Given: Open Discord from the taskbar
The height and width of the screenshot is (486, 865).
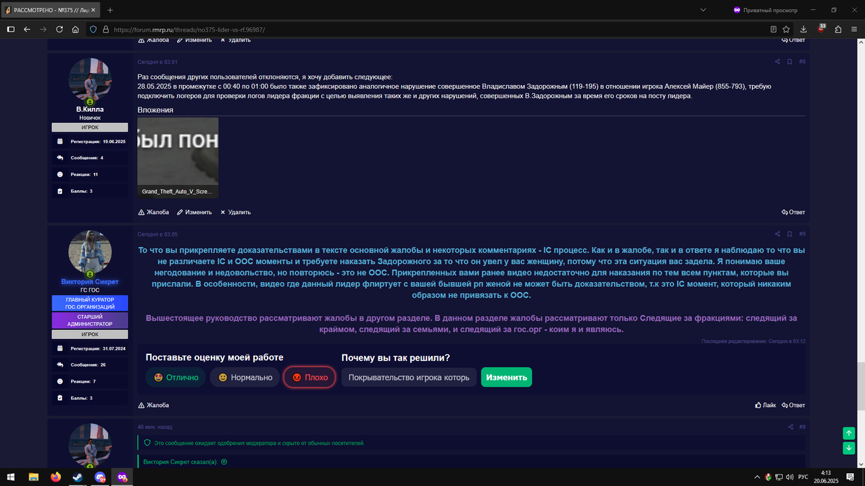Looking at the screenshot, I should [x=100, y=478].
